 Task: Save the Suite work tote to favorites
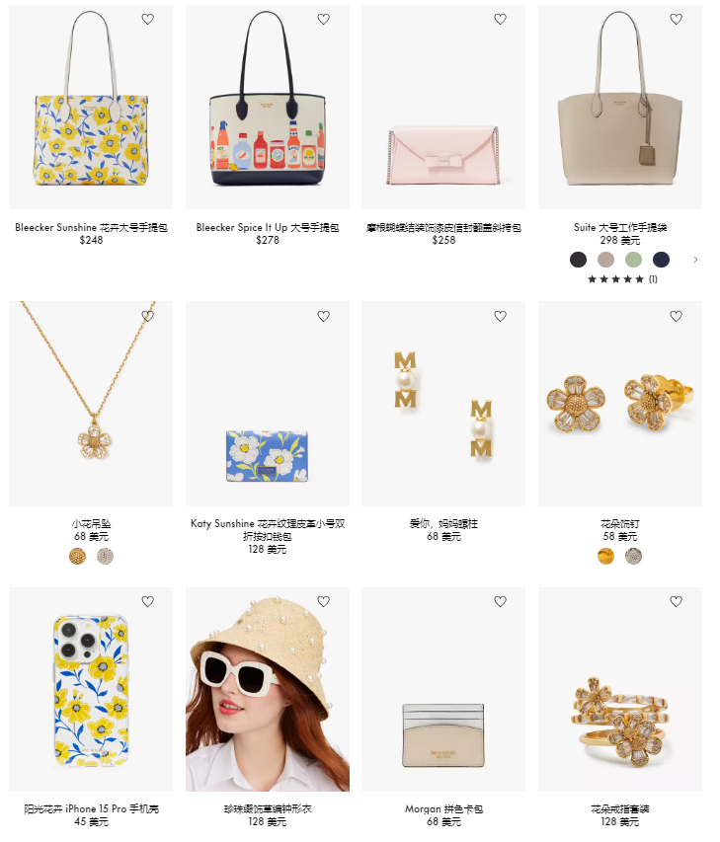click(x=676, y=20)
